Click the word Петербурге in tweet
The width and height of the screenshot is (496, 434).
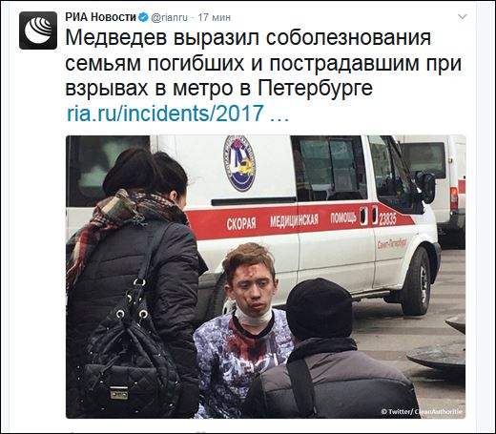pos(315,88)
